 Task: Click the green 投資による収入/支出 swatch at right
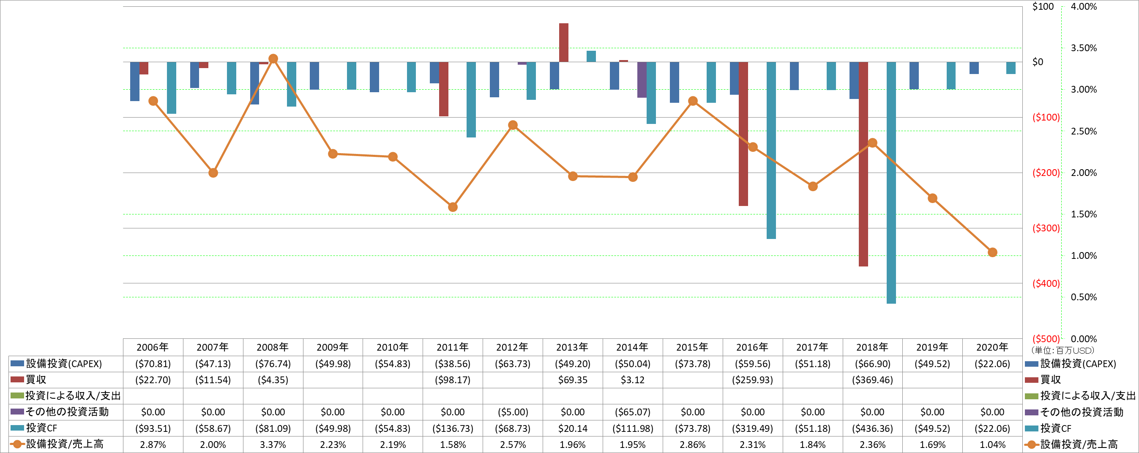click(1032, 396)
